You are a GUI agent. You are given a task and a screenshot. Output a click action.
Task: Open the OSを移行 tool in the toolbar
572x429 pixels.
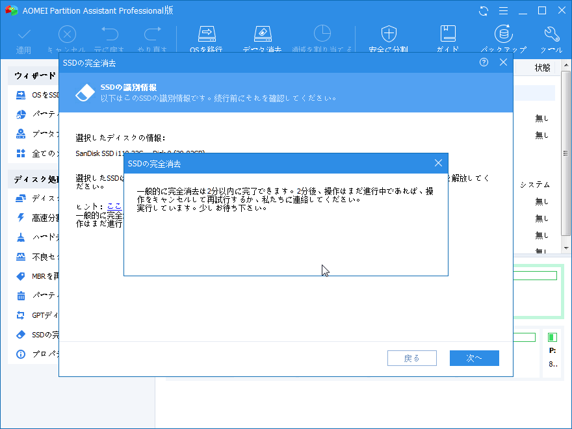[x=207, y=39]
